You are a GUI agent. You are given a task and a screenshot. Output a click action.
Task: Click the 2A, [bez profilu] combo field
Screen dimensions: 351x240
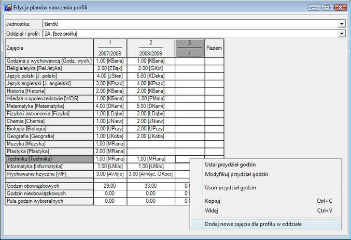(x=194, y=34)
